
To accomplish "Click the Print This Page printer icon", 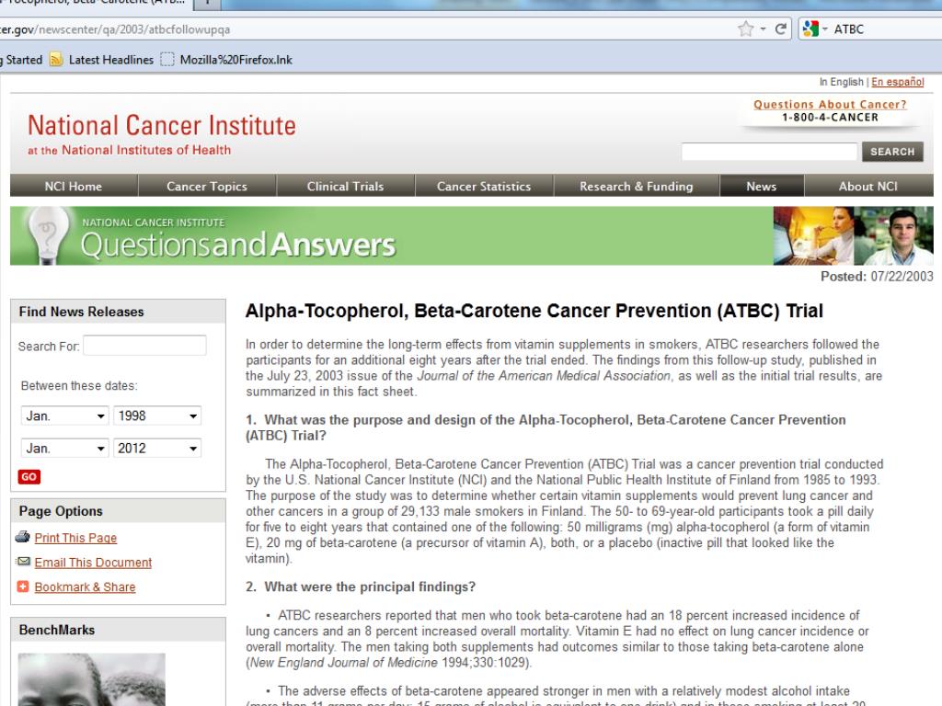I will [23, 537].
